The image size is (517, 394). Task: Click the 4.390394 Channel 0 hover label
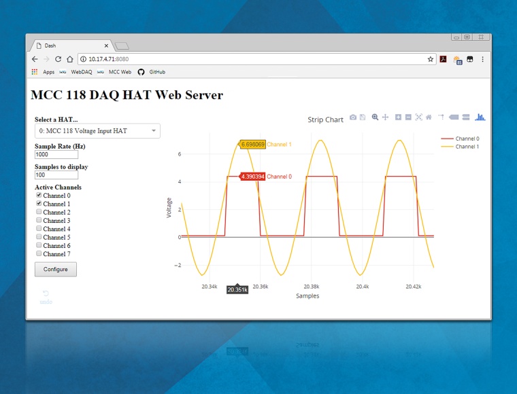(265, 177)
